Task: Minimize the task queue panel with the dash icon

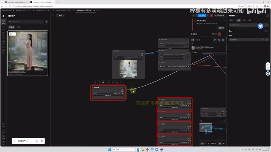Action: tap(224, 34)
